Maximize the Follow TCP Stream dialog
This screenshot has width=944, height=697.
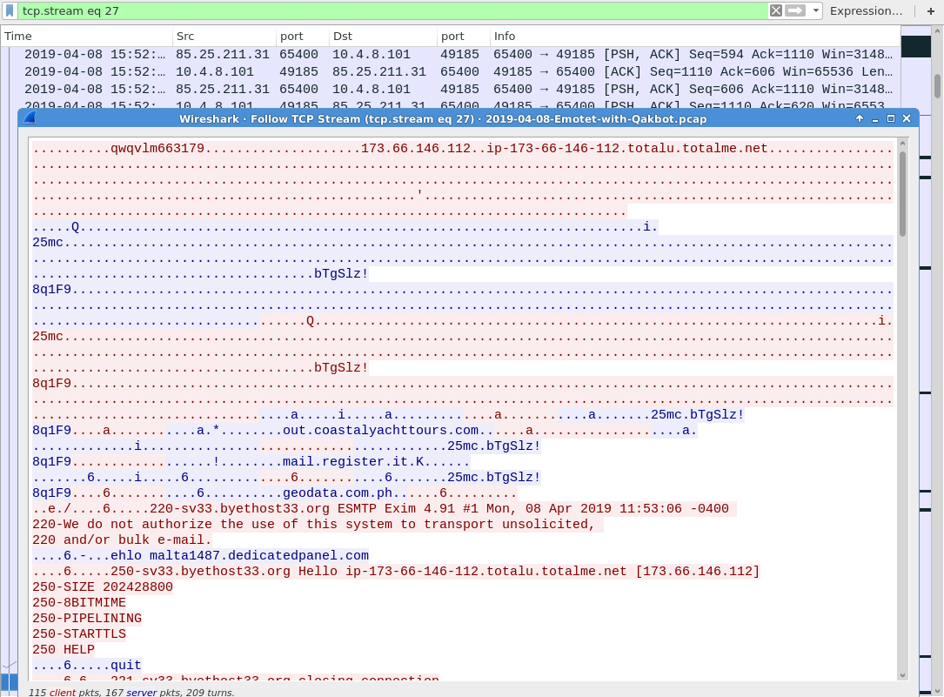[891, 118]
